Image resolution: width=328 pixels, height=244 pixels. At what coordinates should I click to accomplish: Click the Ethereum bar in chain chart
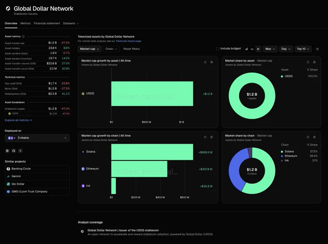[139, 169]
